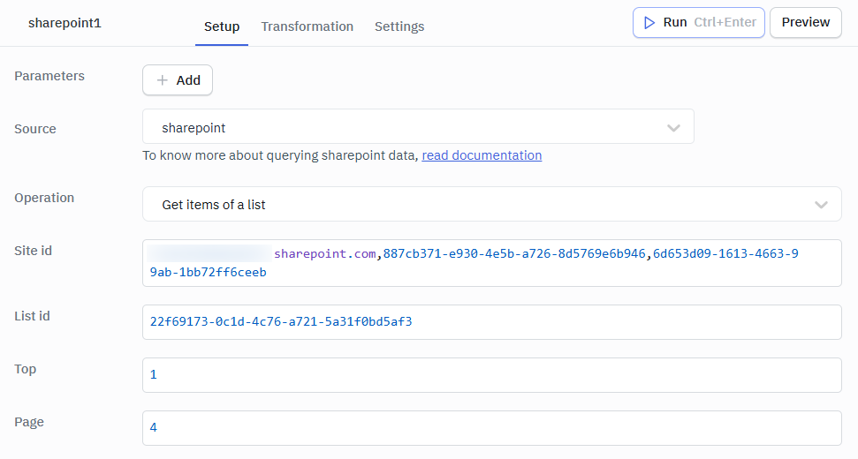Click the Top input field
The width and height of the screenshot is (858, 459).
tap(492, 375)
